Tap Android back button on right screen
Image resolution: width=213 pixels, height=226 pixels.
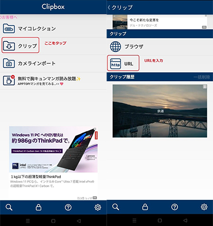pos(185,220)
